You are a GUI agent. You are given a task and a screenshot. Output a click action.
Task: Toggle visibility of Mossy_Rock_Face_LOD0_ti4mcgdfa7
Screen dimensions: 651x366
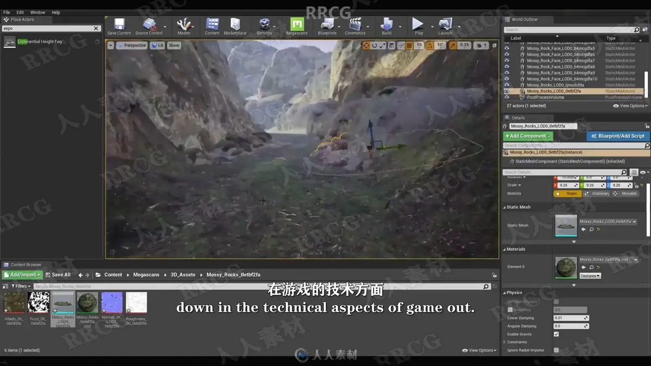click(x=507, y=61)
